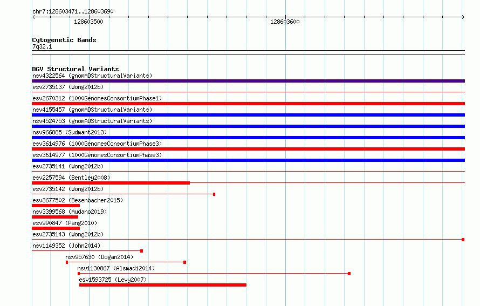Image resolution: width=480 pixels, height=306 pixels.
Task: Click the red esv3614976 variant bar
Action: tap(248, 149)
